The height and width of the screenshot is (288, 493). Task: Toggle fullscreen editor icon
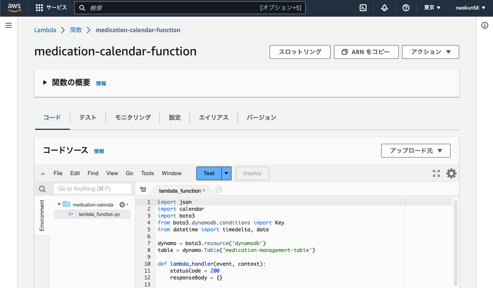(x=436, y=173)
